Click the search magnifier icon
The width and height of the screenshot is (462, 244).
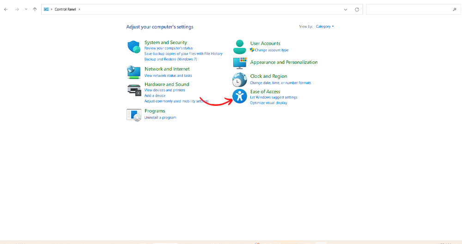pos(454,9)
